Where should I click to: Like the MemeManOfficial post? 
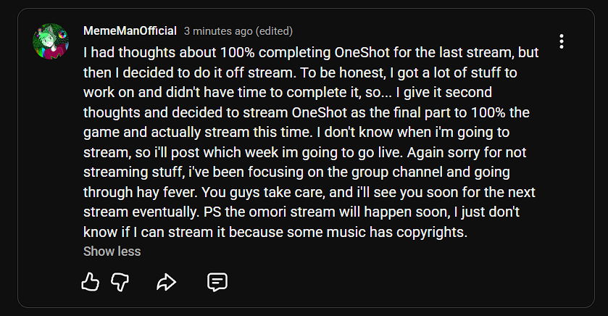pyautogui.click(x=90, y=282)
